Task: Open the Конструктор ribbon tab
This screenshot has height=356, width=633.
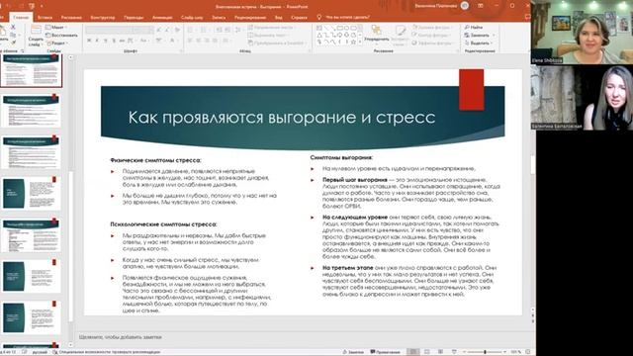Action: 103,18
